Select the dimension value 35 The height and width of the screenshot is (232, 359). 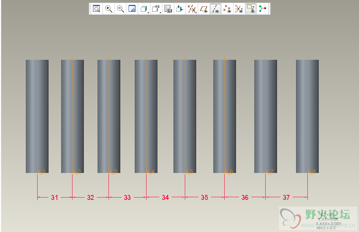pos(205,197)
